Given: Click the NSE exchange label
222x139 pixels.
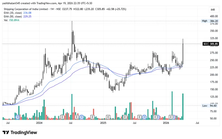Looking at the screenshot, I should pyautogui.click(x=58, y=9).
